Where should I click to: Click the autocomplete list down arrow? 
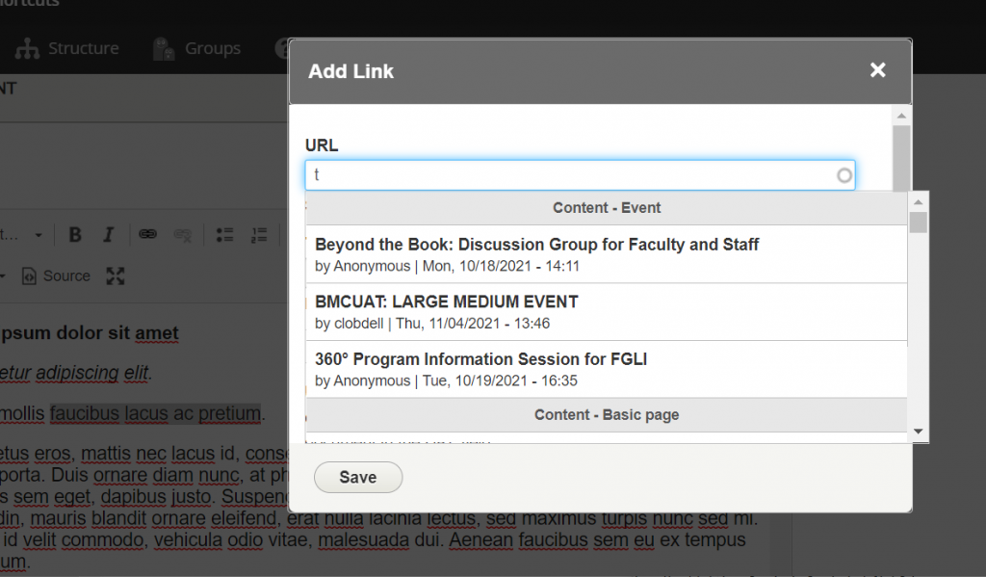point(918,432)
